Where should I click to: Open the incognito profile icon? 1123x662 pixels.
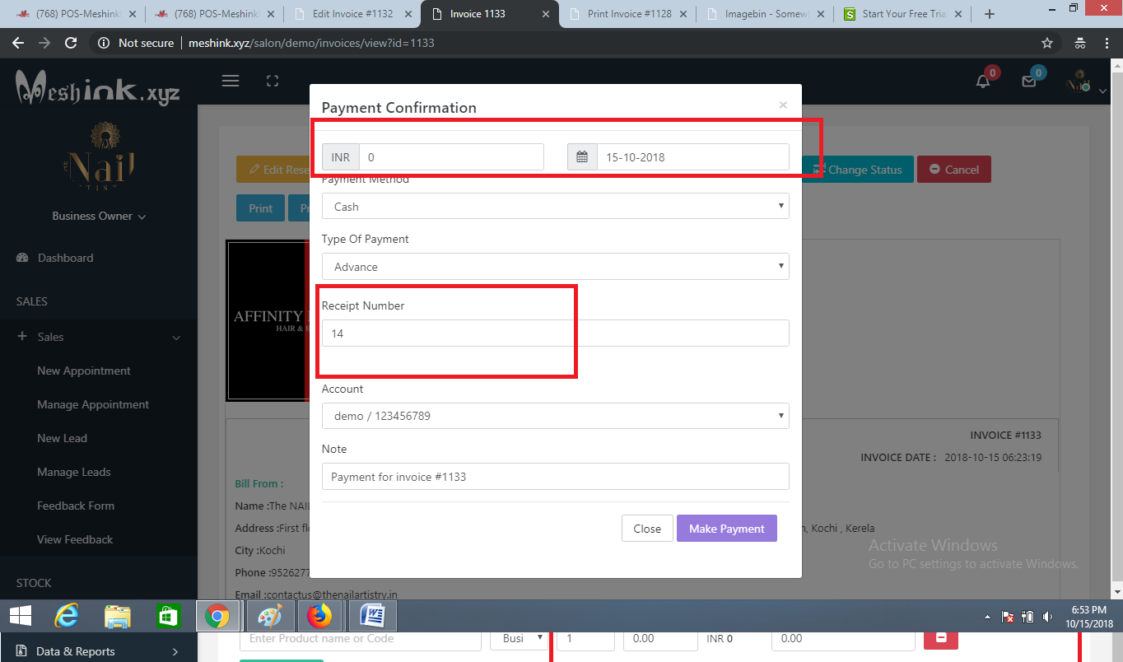point(1080,43)
